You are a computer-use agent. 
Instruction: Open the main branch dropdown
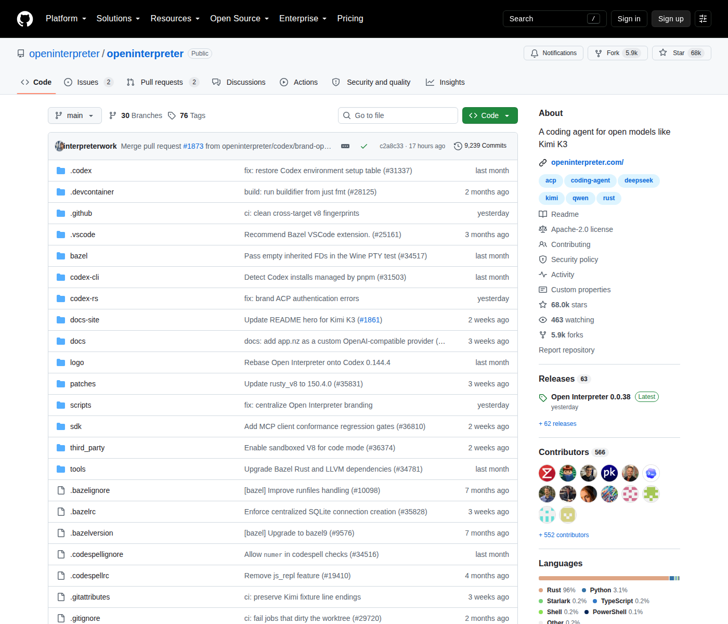(x=75, y=115)
